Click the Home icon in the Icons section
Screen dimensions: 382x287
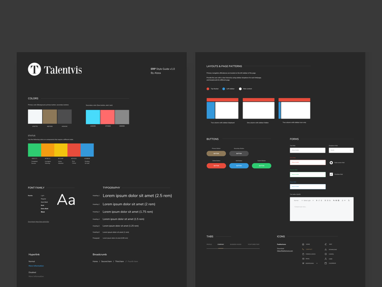303,244
